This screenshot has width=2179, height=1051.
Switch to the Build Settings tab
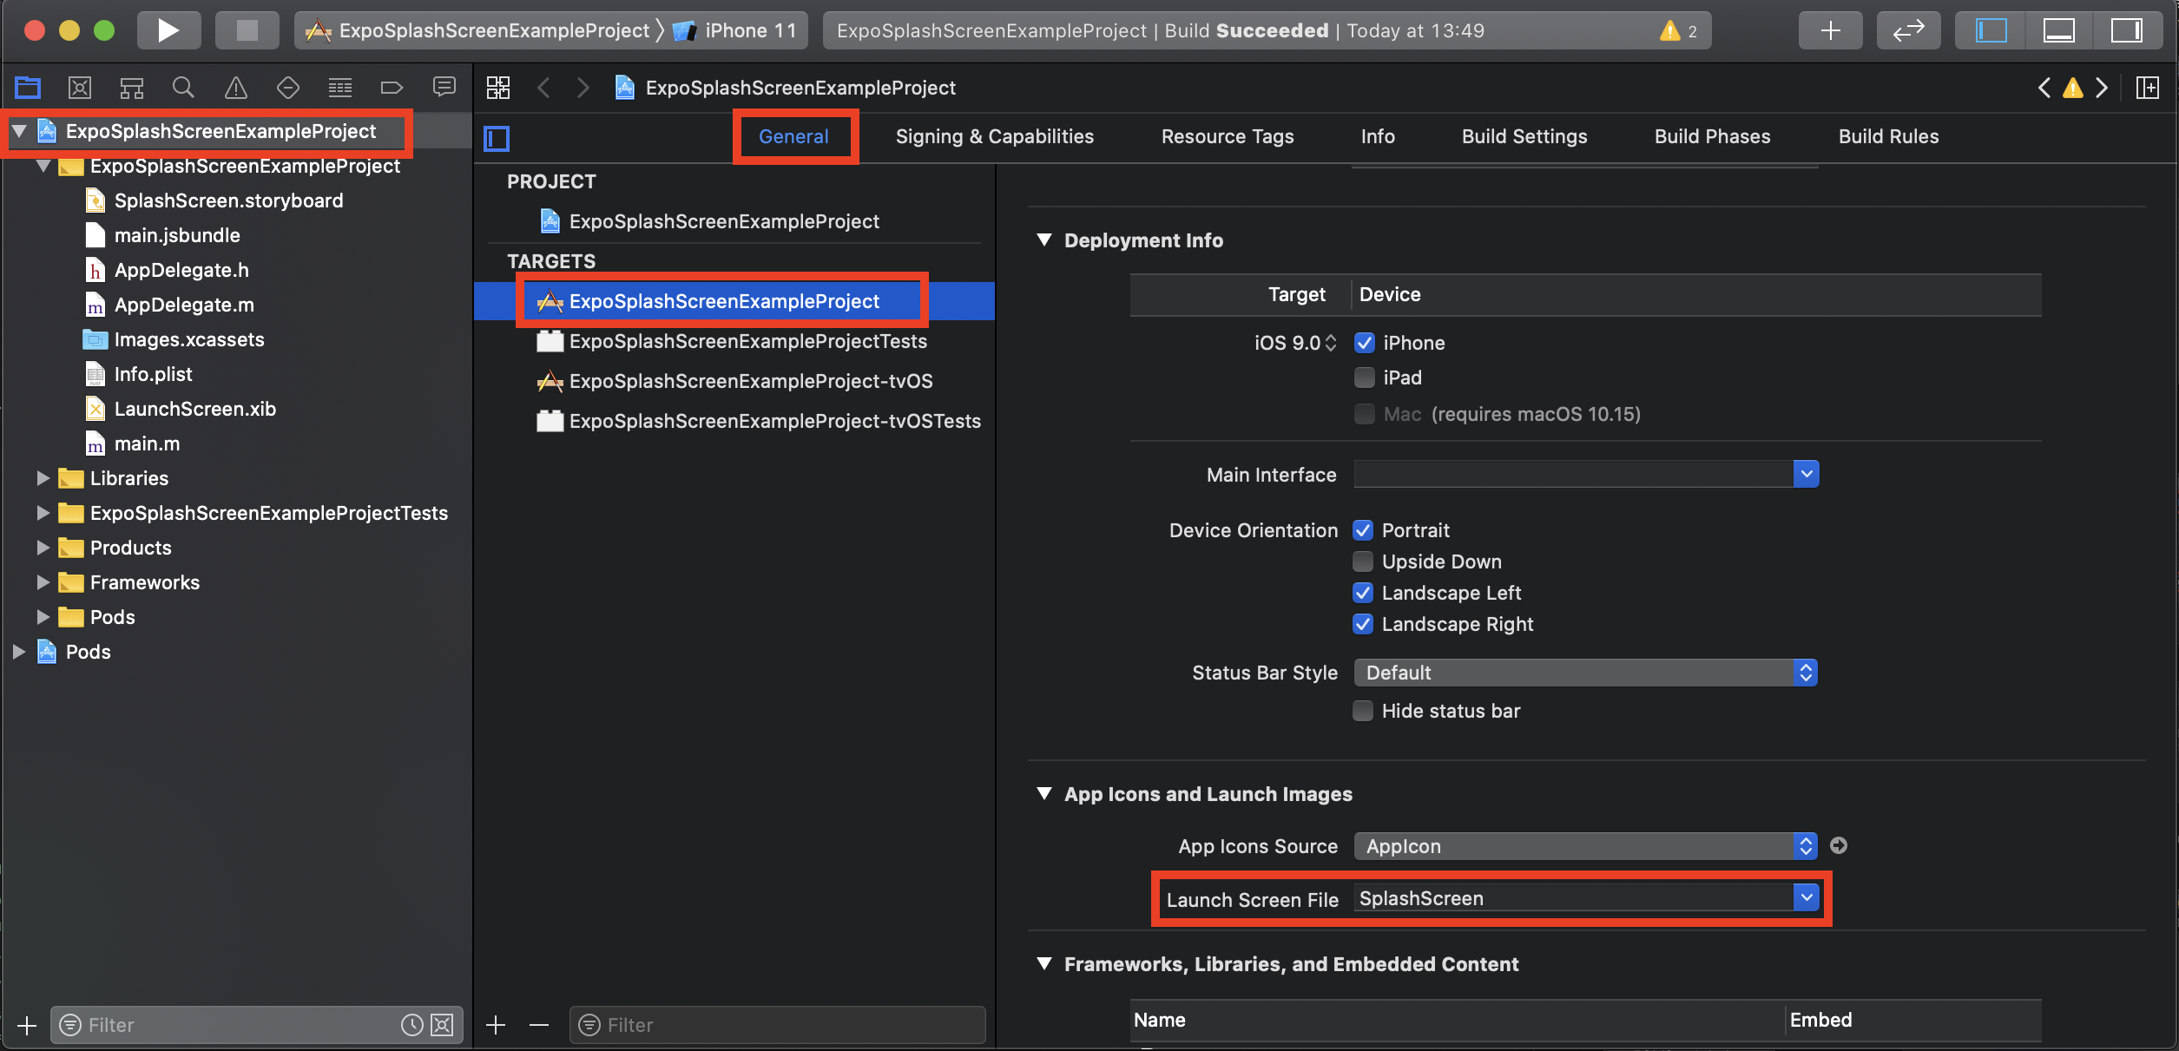tap(1524, 136)
